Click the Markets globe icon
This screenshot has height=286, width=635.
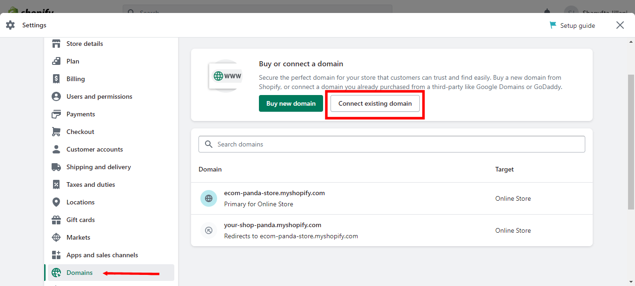pos(56,237)
